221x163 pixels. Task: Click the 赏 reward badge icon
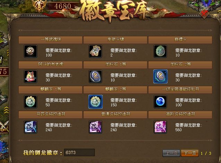[x=39, y=6]
